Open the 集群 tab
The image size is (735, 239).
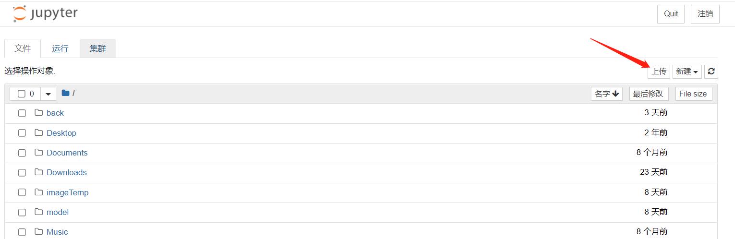[x=98, y=48]
